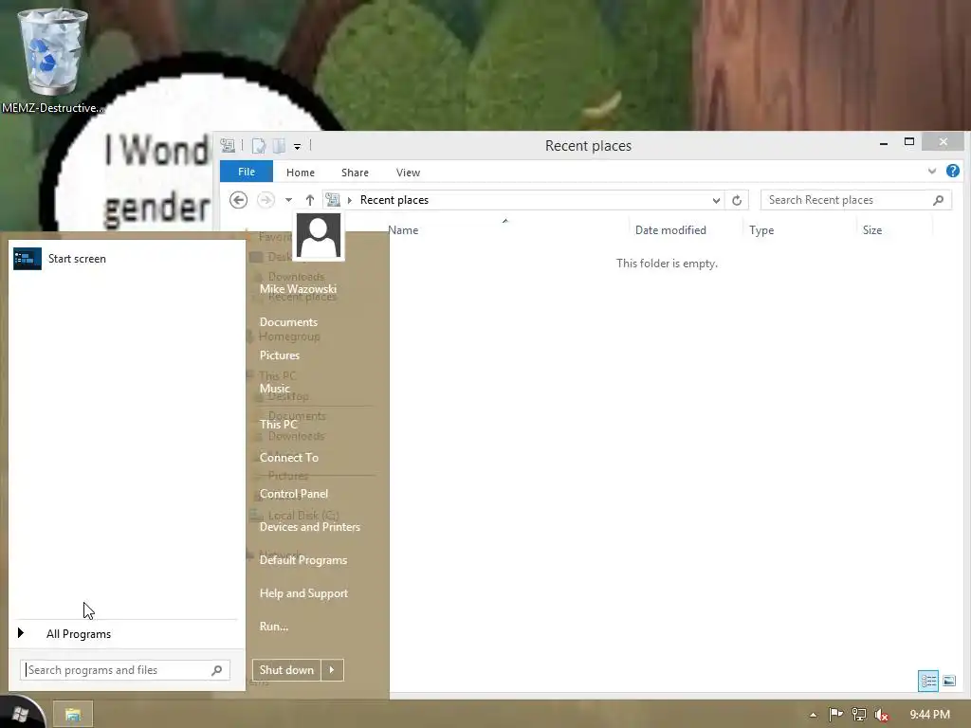Click the search magnifier in Start menu
The image size is (971, 728).
[x=217, y=670]
